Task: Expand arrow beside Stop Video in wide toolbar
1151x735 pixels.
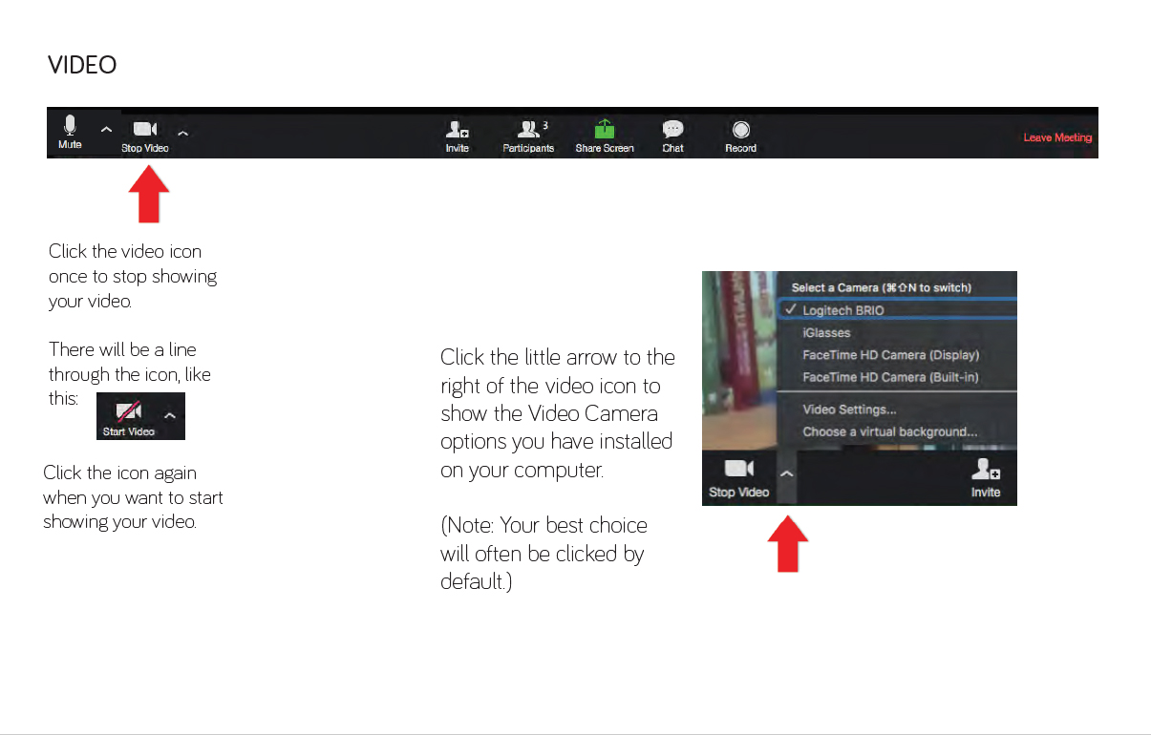Action: [x=182, y=133]
